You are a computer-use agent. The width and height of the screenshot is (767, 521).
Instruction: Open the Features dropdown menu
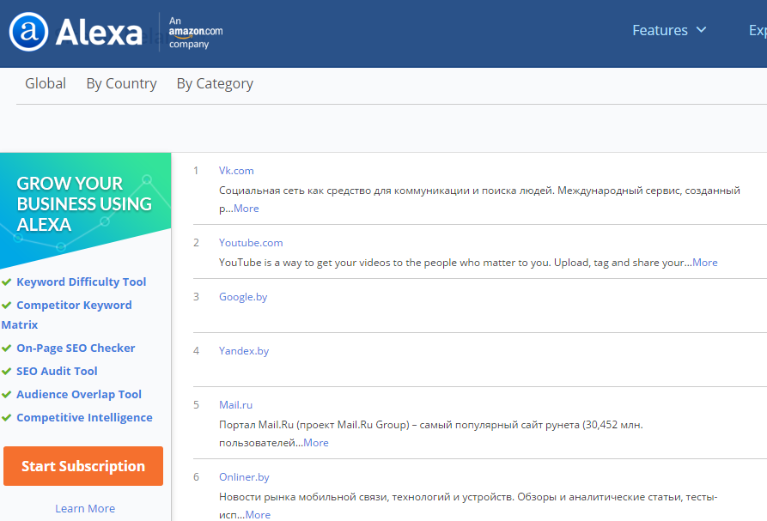point(669,30)
